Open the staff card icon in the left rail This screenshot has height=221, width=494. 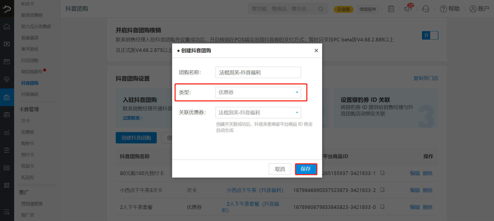tap(7, 115)
